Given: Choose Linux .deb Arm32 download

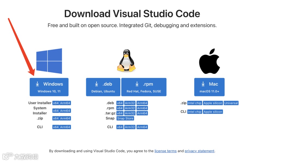Looking at the screenshot, I should click(x=130, y=103).
